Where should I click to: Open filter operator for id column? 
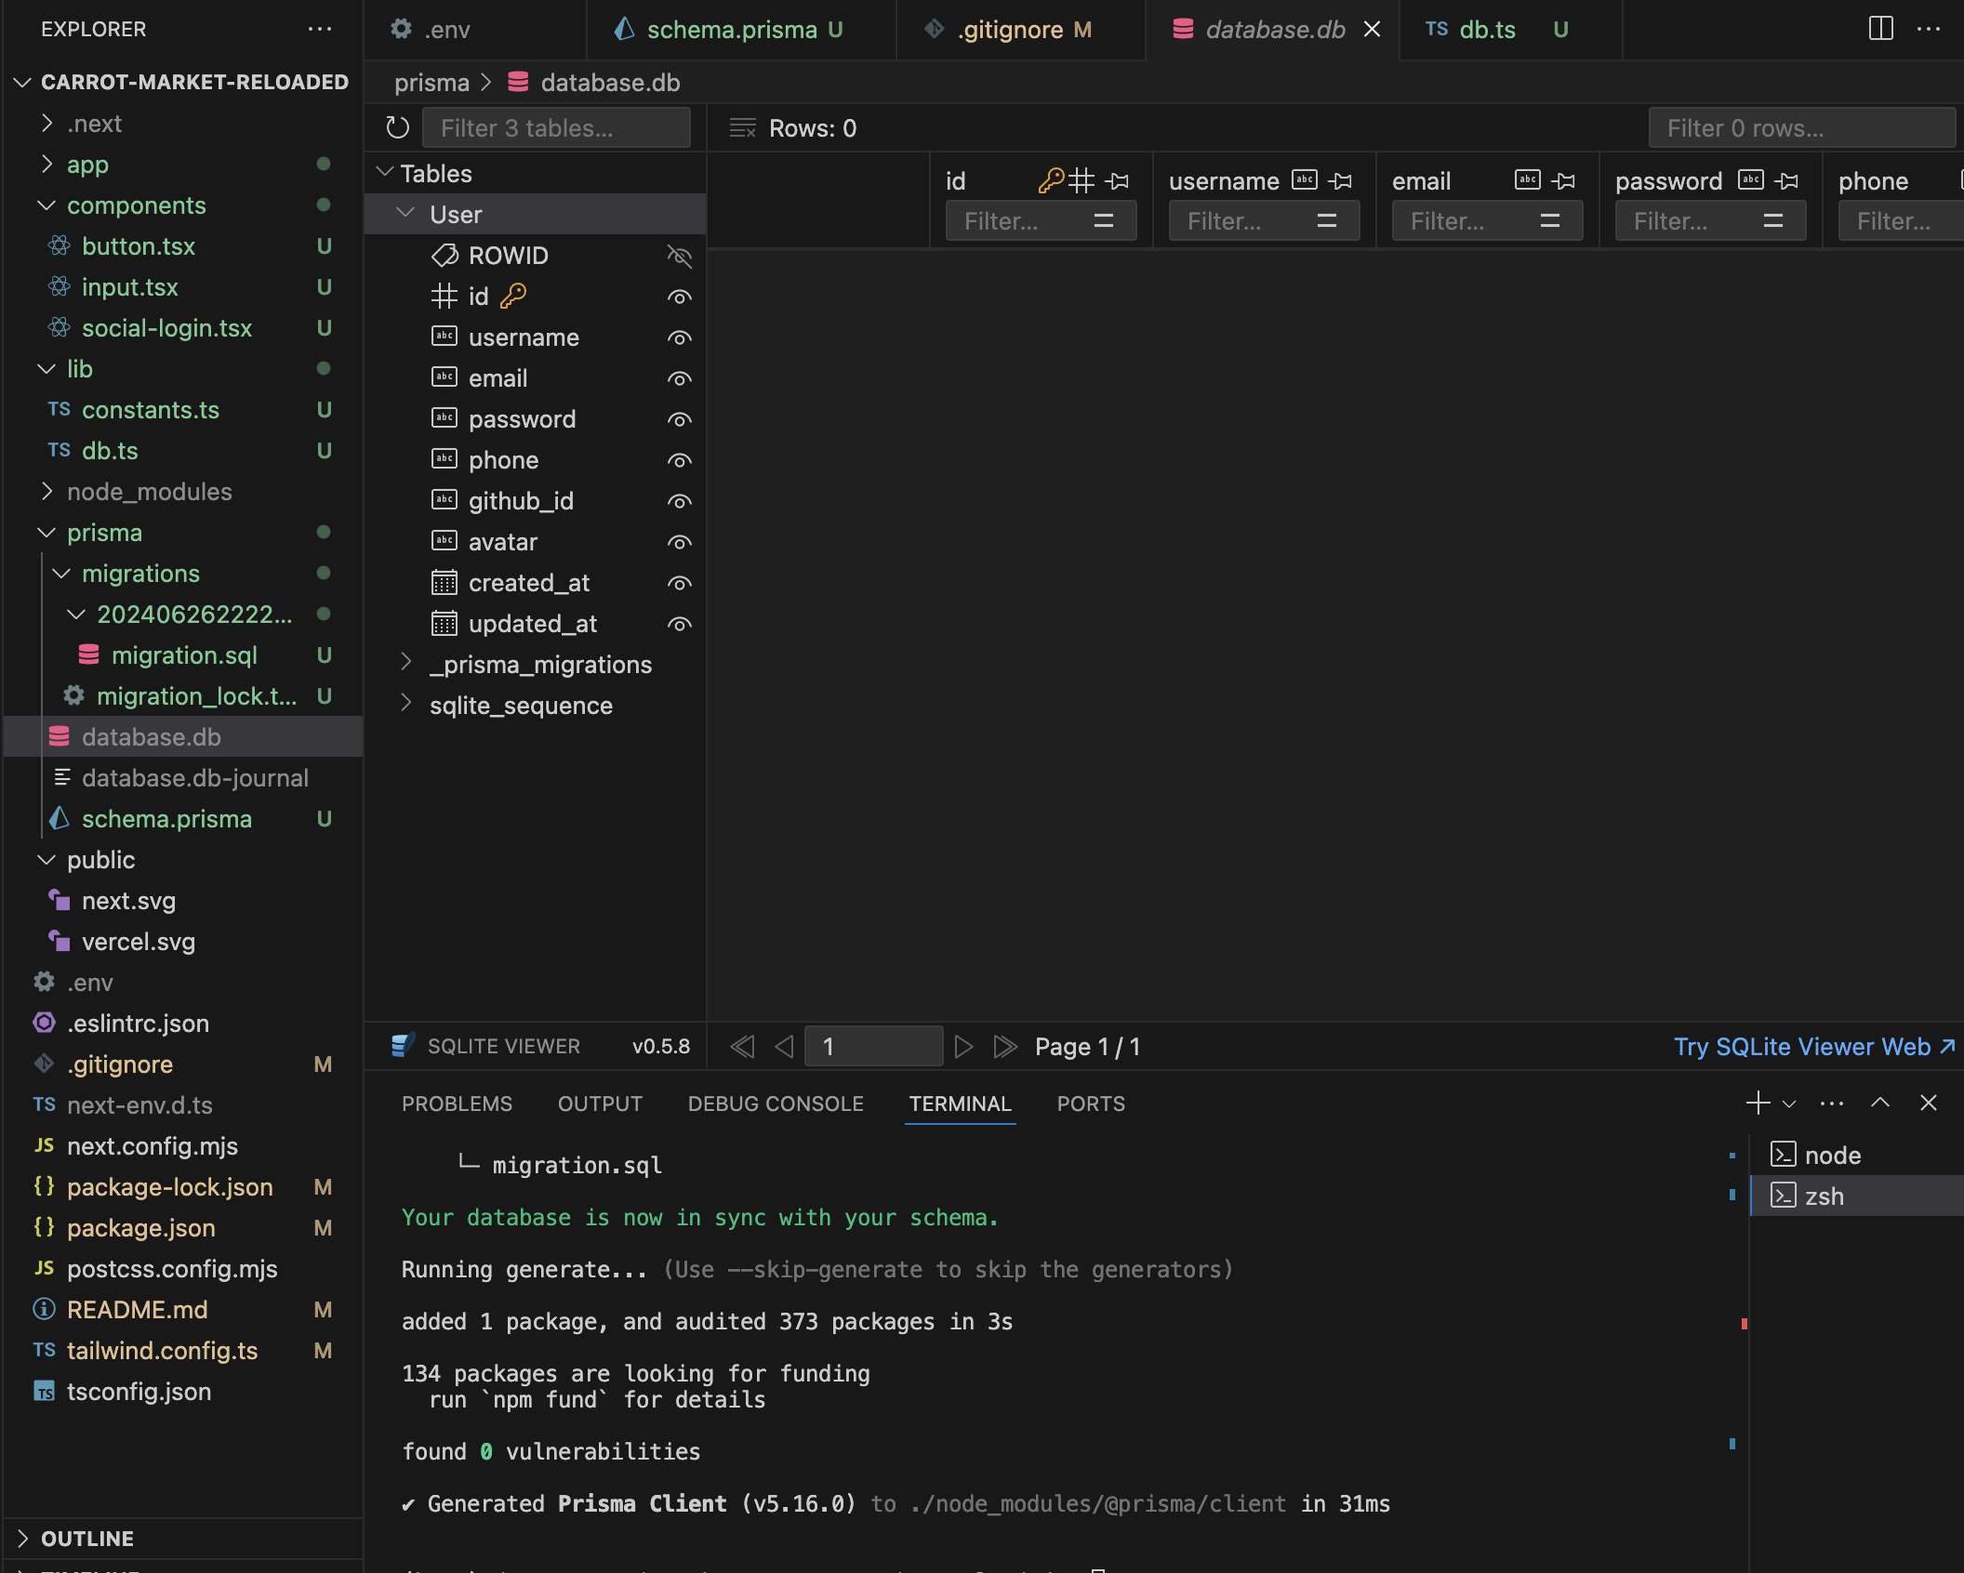(1104, 221)
